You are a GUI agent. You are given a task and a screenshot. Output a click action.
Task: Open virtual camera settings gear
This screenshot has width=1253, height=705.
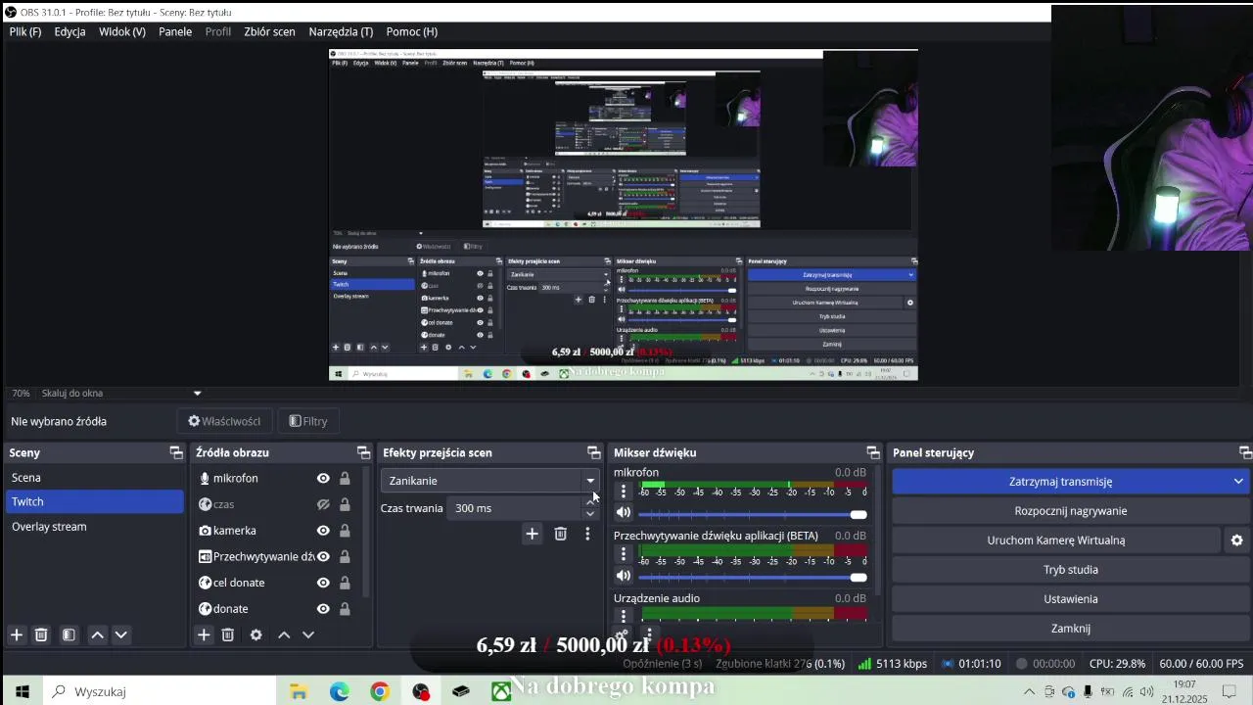click(1236, 540)
